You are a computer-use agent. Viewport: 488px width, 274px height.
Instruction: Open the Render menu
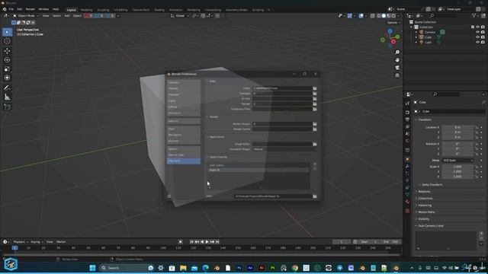pos(30,9)
